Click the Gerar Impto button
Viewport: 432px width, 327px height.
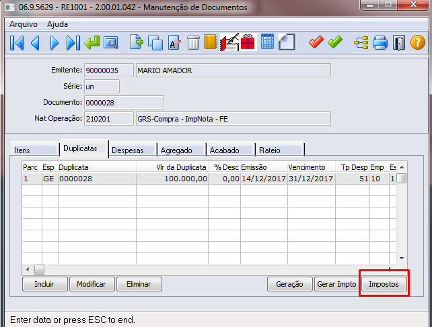(337, 284)
